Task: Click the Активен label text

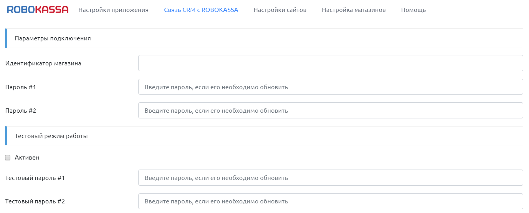Action: click(x=27, y=158)
